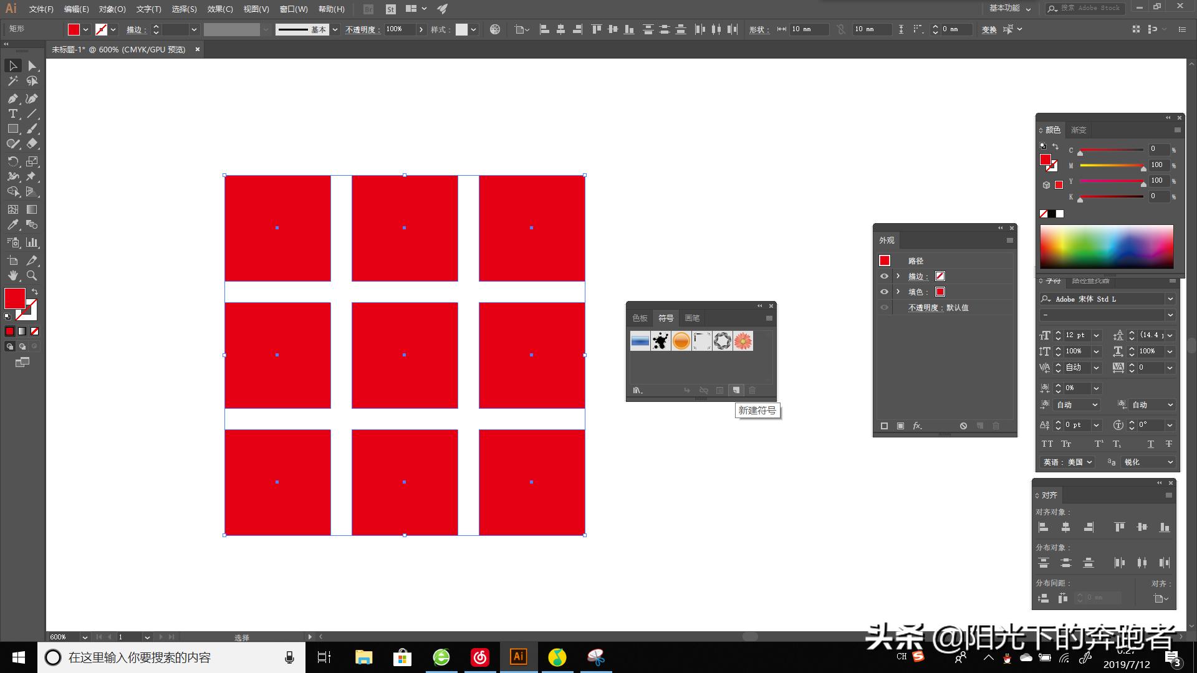Viewport: 1197px width, 673px height.
Task: Open the Adobe font family dropdown
Action: click(1170, 299)
